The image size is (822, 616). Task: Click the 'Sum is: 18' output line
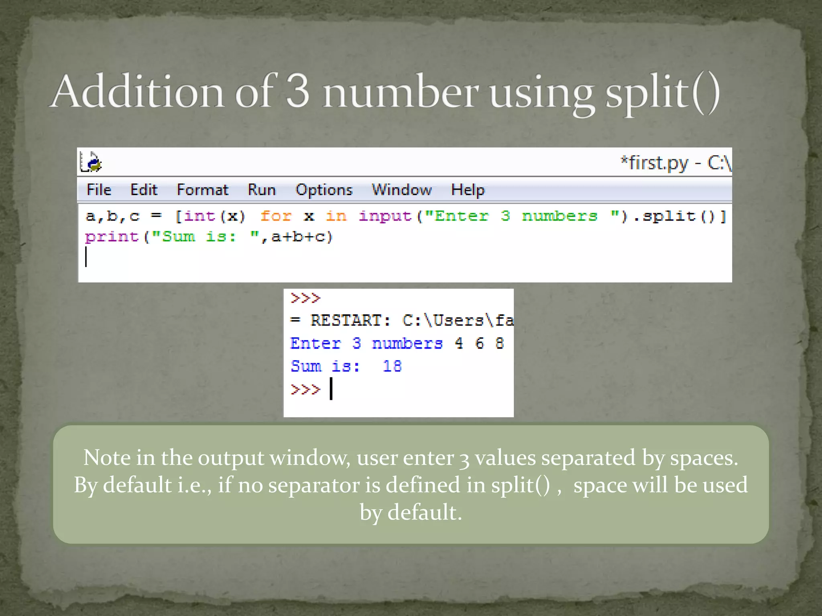(x=346, y=366)
